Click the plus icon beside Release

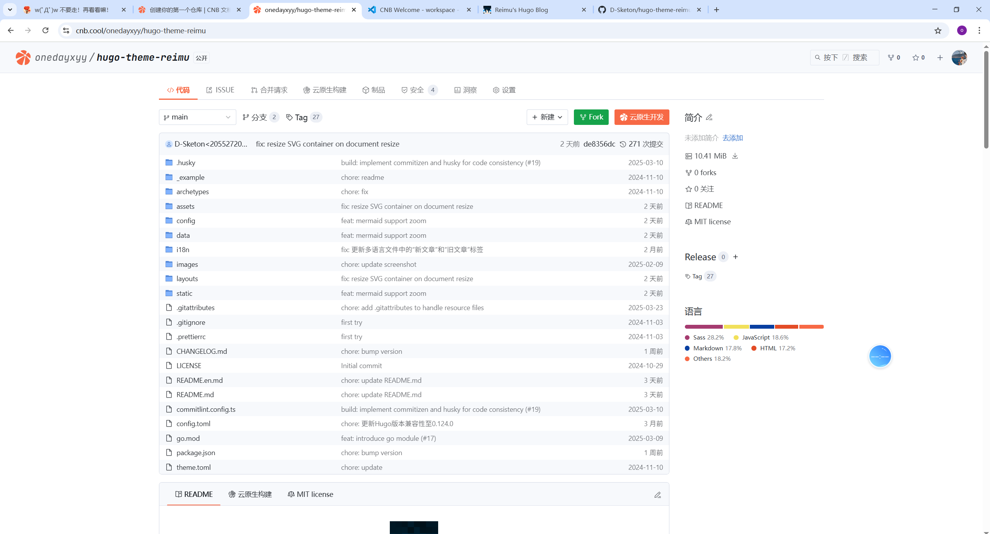pyautogui.click(x=736, y=257)
